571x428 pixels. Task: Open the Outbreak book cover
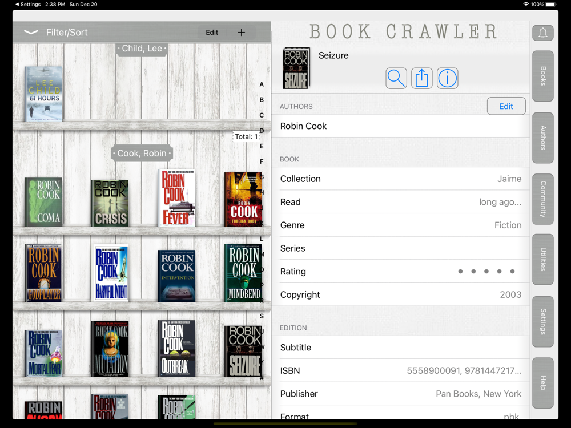coord(176,348)
